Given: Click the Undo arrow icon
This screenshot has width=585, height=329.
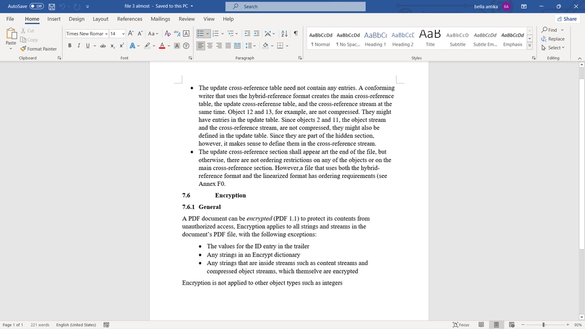Looking at the screenshot, I should point(62,6).
